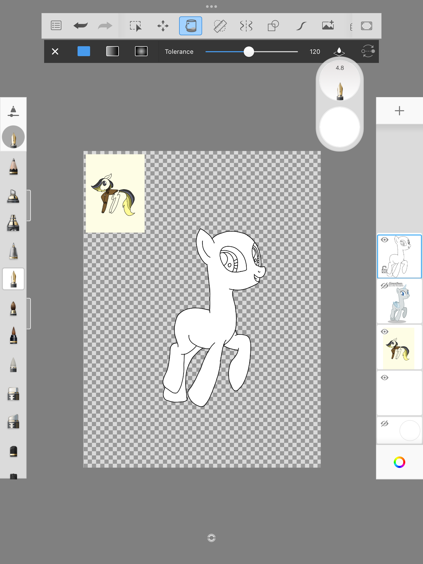Open the white color puck
The height and width of the screenshot is (564, 423).
coord(340,127)
